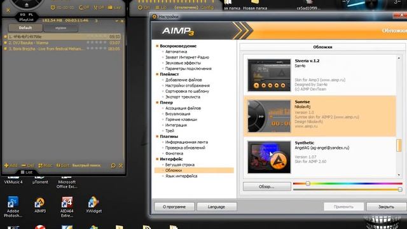This screenshot has height=229, width=407.
Task: Click the tools icon at playlist bottom right
Action: pos(121,165)
